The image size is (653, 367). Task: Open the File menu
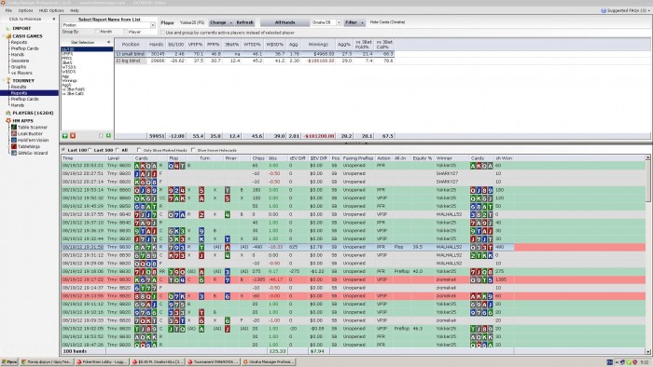click(x=8, y=10)
